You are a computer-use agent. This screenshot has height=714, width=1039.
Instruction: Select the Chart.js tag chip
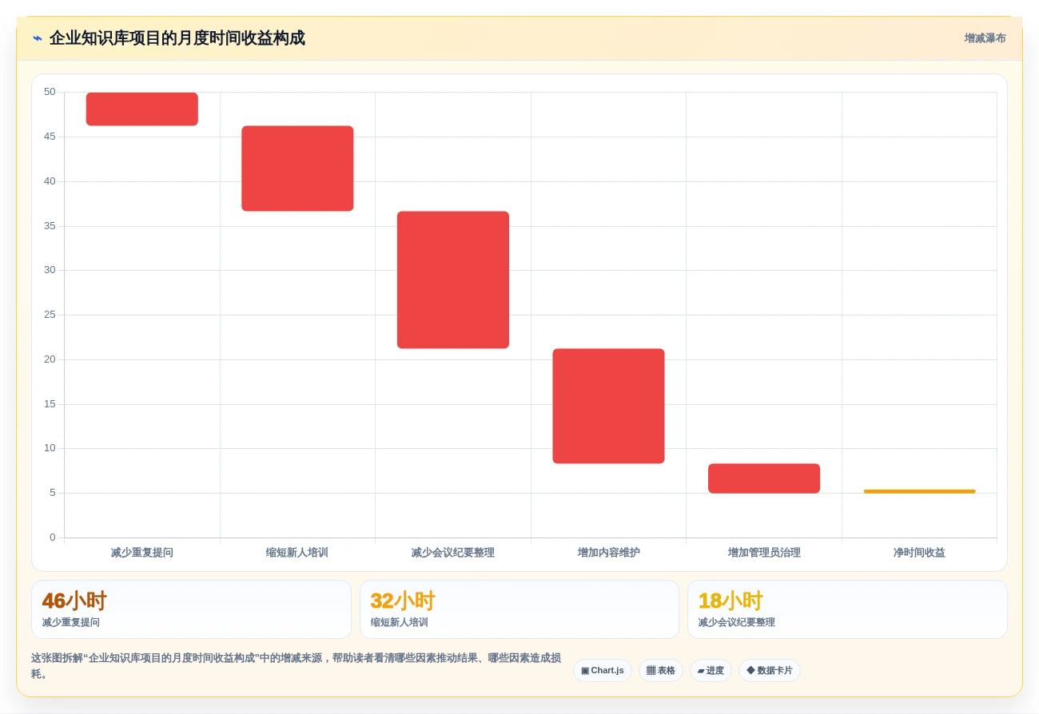click(x=603, y=671)
